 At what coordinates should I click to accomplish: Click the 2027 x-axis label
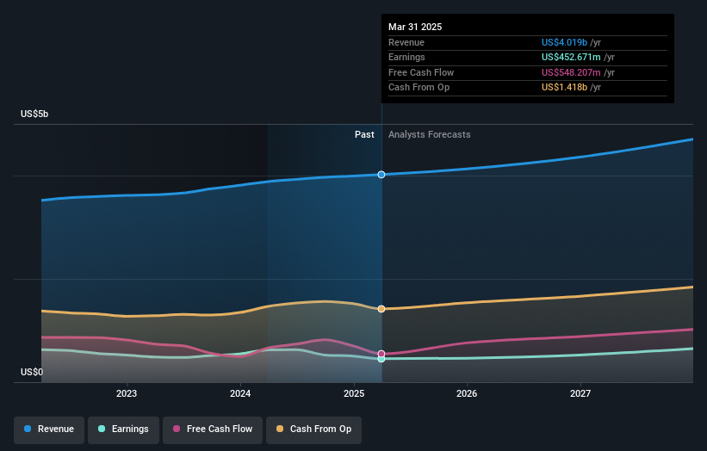coord(580,393)
